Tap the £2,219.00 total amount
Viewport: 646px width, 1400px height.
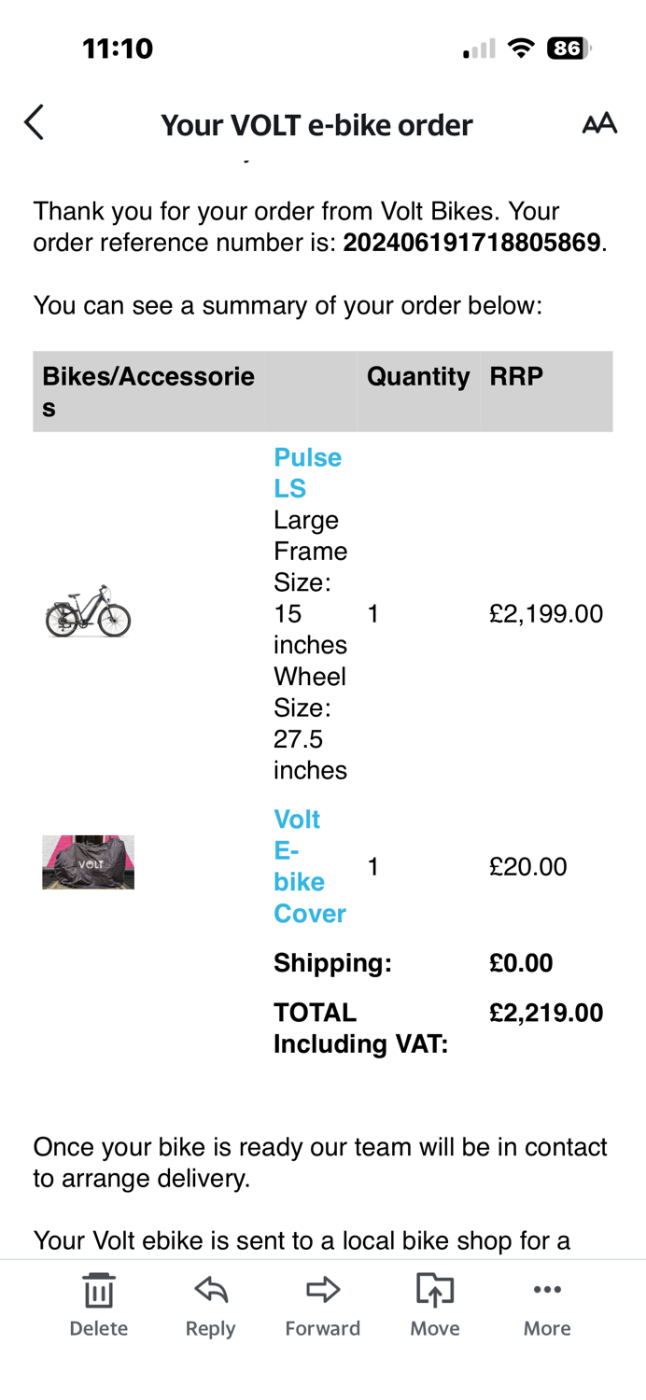[x=546, y=1014]
